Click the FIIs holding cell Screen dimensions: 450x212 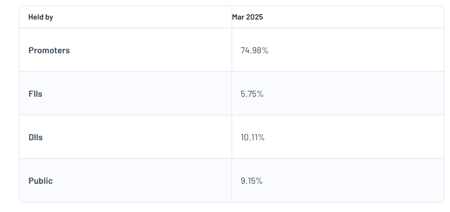tap(338, 93)
